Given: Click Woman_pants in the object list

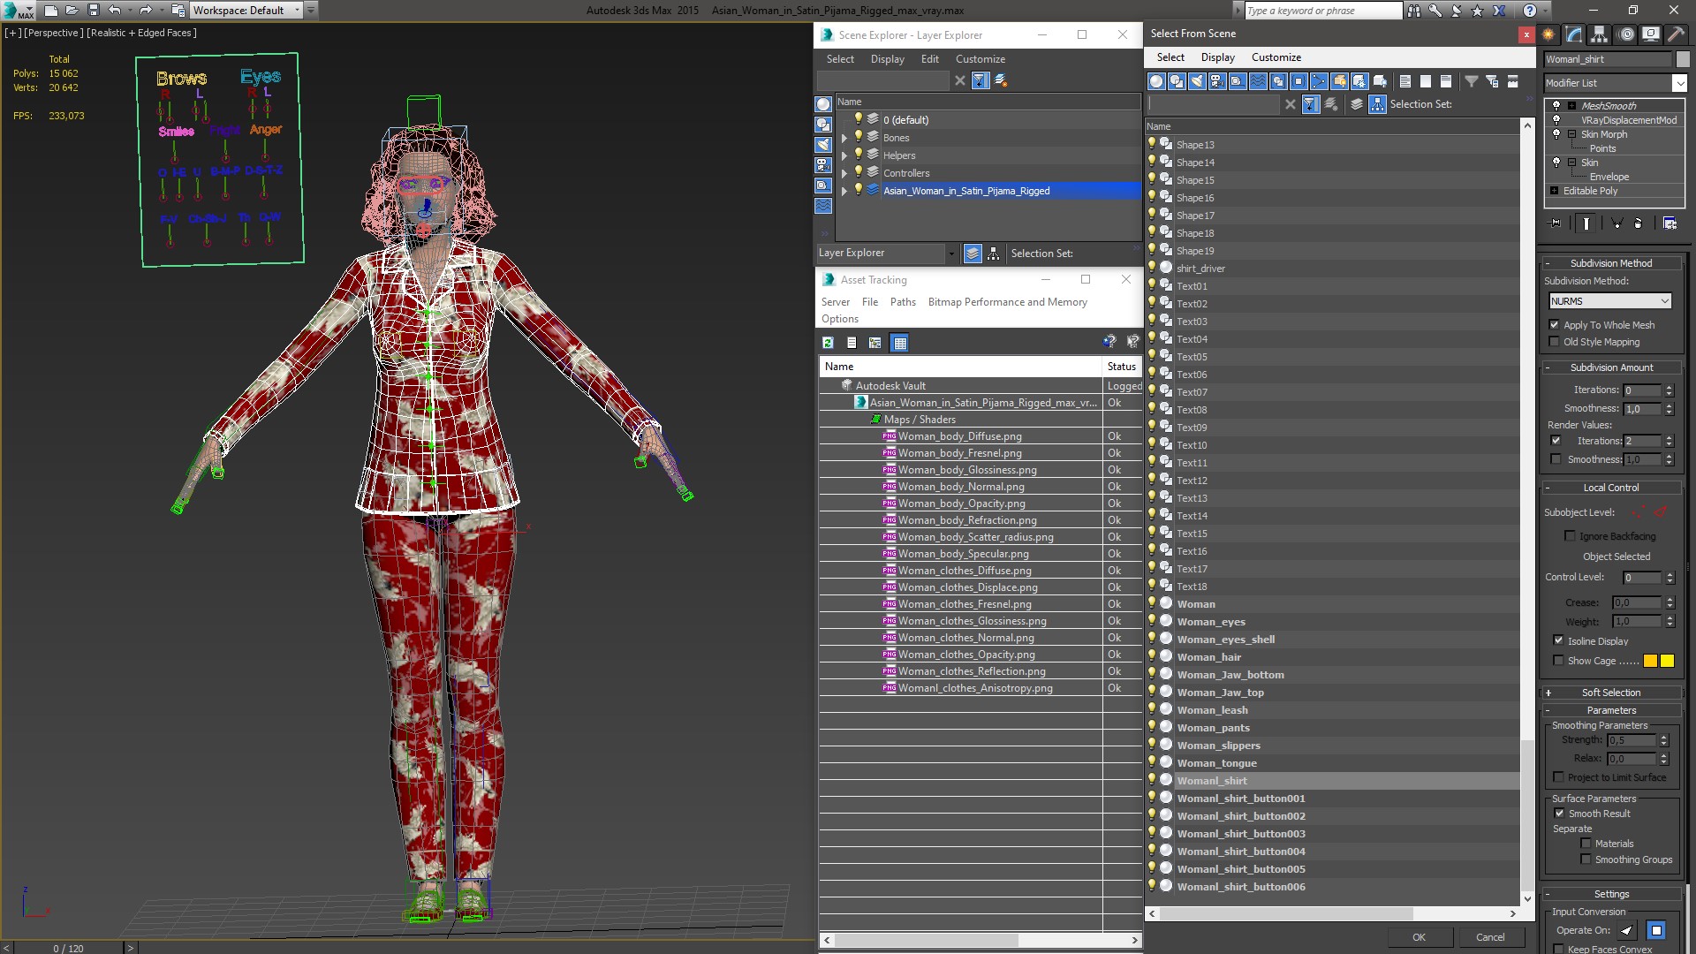Looking at the screenshot, I should (1213, 728).
